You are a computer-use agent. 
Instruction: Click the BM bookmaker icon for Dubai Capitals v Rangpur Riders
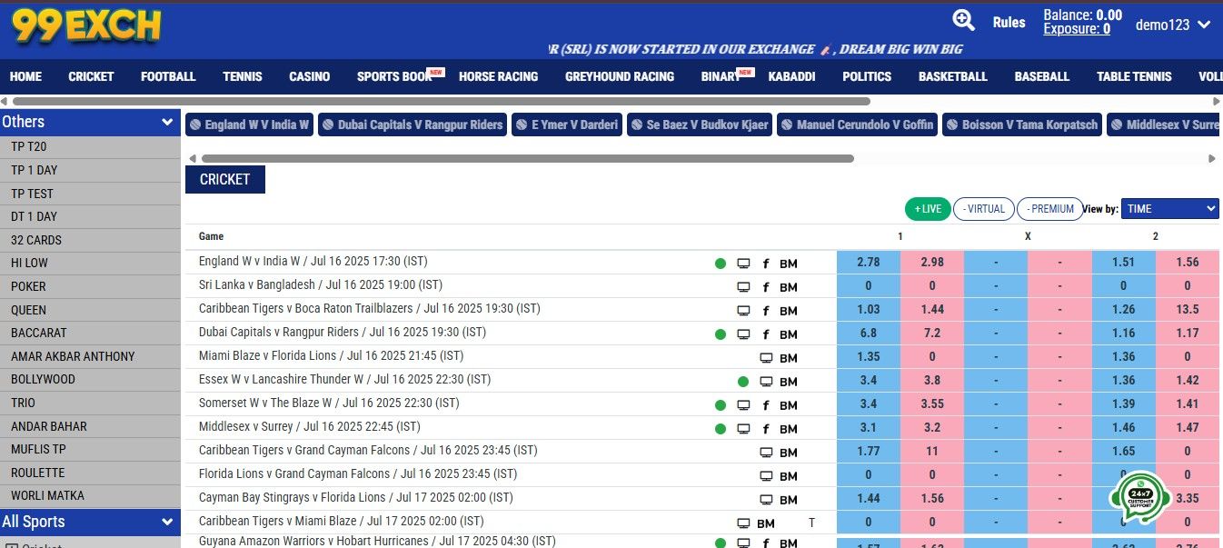(788, 333)
